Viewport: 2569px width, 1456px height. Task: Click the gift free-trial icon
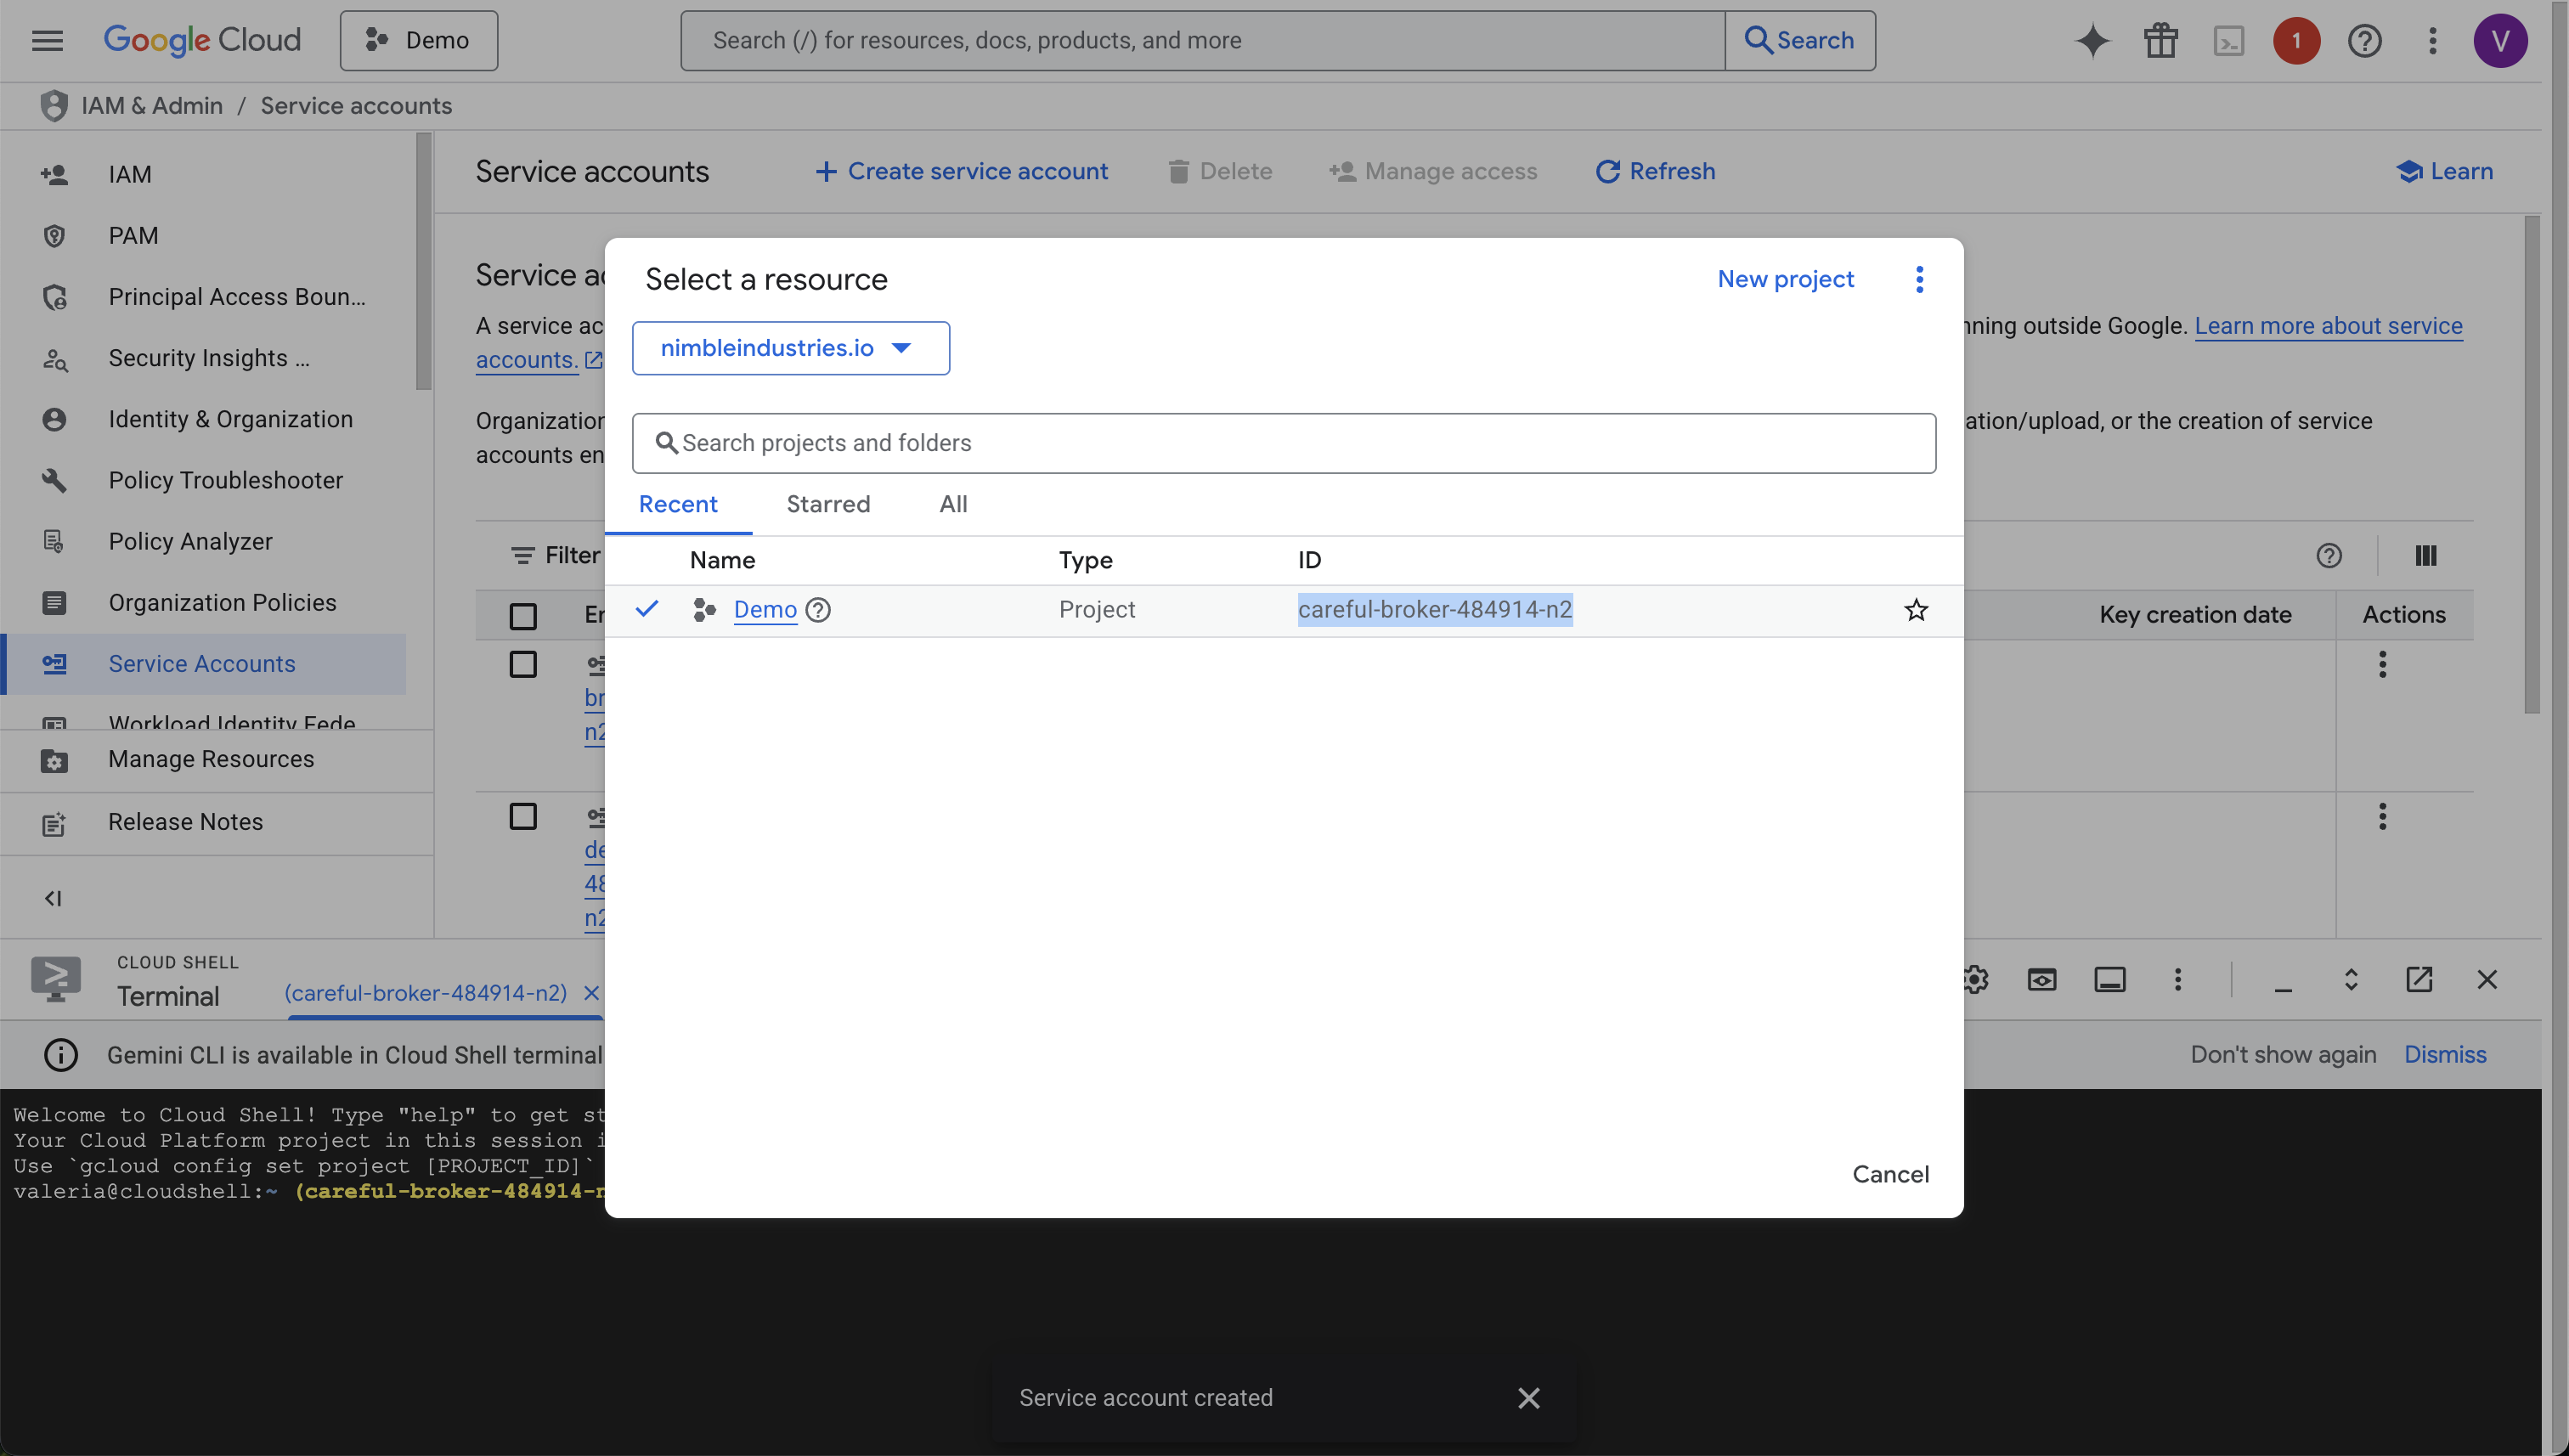pyautogui.click(x=2160, y=41)
